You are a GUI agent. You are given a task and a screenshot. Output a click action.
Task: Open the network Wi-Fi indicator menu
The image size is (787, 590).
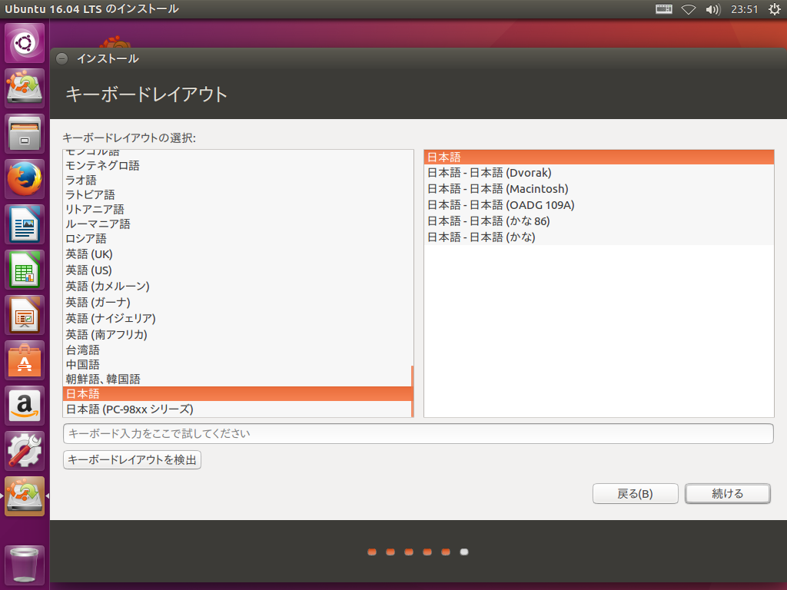[x=688, y=9]
